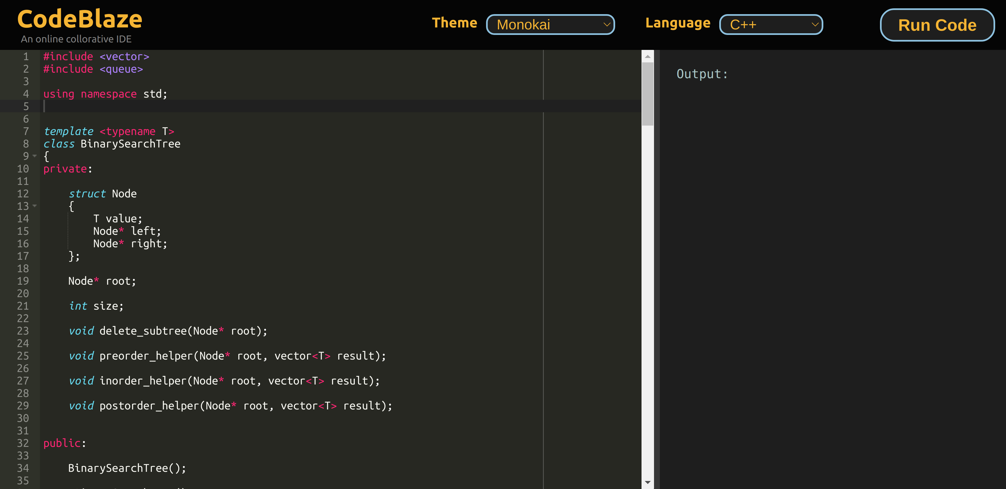Click the Node* root member line
1006x489 pixels.
coord(102,281)
